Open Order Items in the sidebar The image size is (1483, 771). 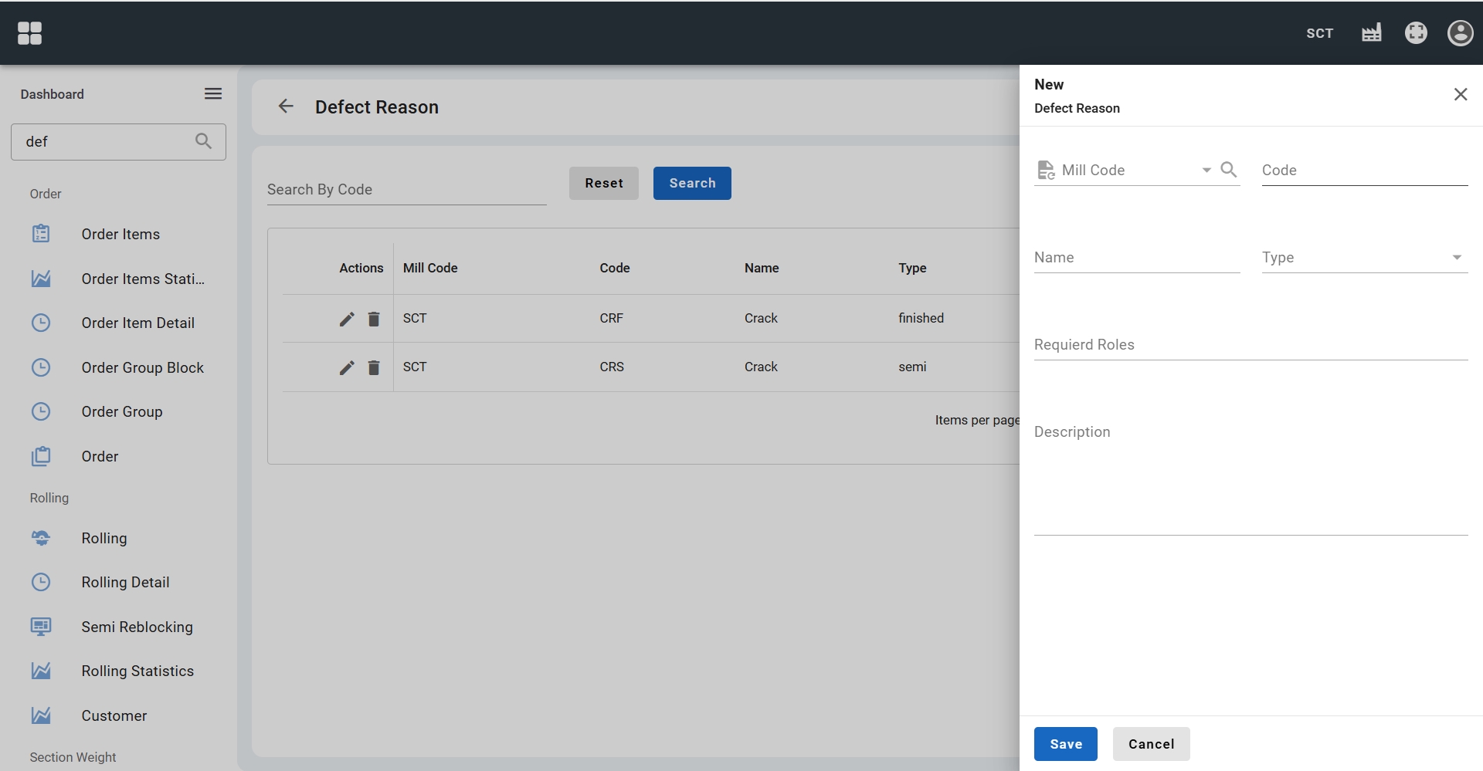click(120, 234)
